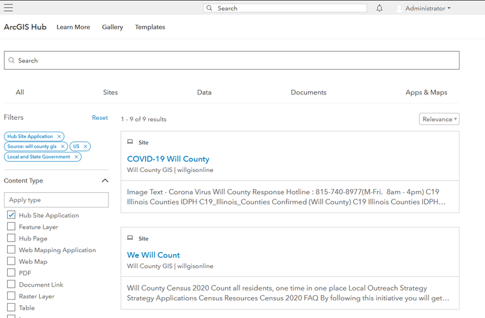
Task: Switch to the Data tab
Action: click(x=204, y=93)
